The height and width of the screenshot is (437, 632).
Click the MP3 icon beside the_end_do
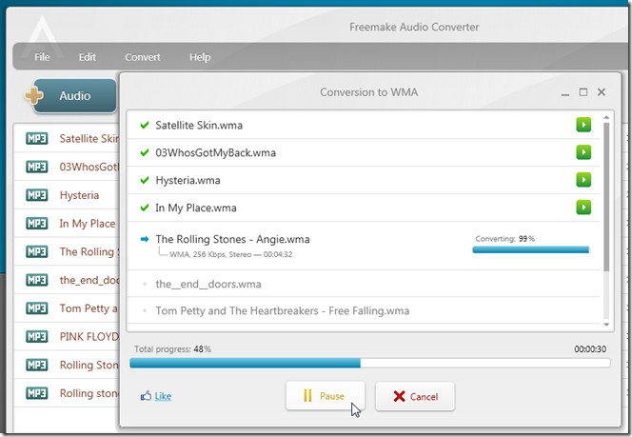click(37, 280)
